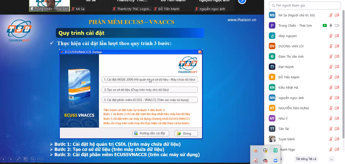Open the slide show pen tool
Image resolution: width=345 pixels, height=164 pixels.
pyautogui.click(x=18, y=159)
